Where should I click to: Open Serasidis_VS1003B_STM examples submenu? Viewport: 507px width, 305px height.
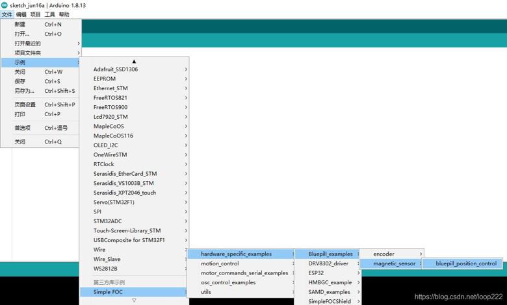pyautogui.click(x=134, y=183)
